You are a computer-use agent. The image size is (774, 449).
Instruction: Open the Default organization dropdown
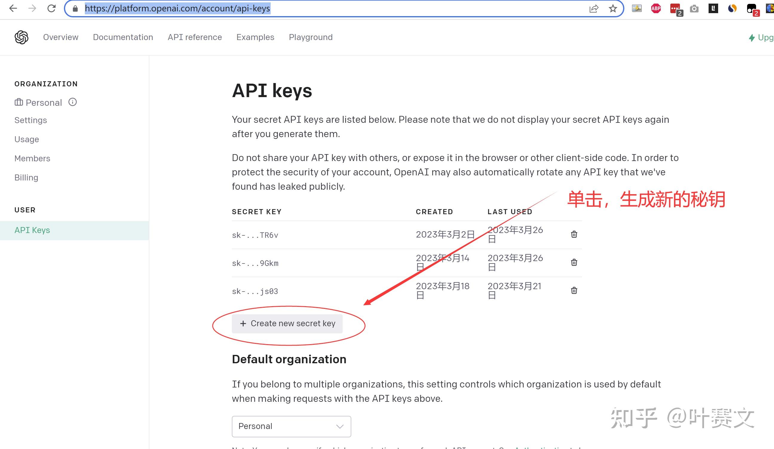point(291,426)
